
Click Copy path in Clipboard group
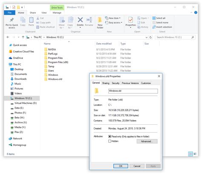tap(43, 23)
